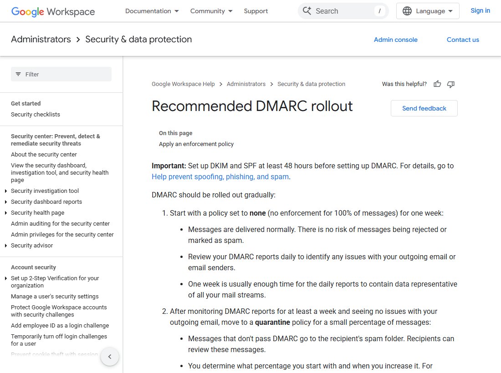Click the sparkle search icon
The height and width of the screenshot is (373, 501).
click(307, 11)
